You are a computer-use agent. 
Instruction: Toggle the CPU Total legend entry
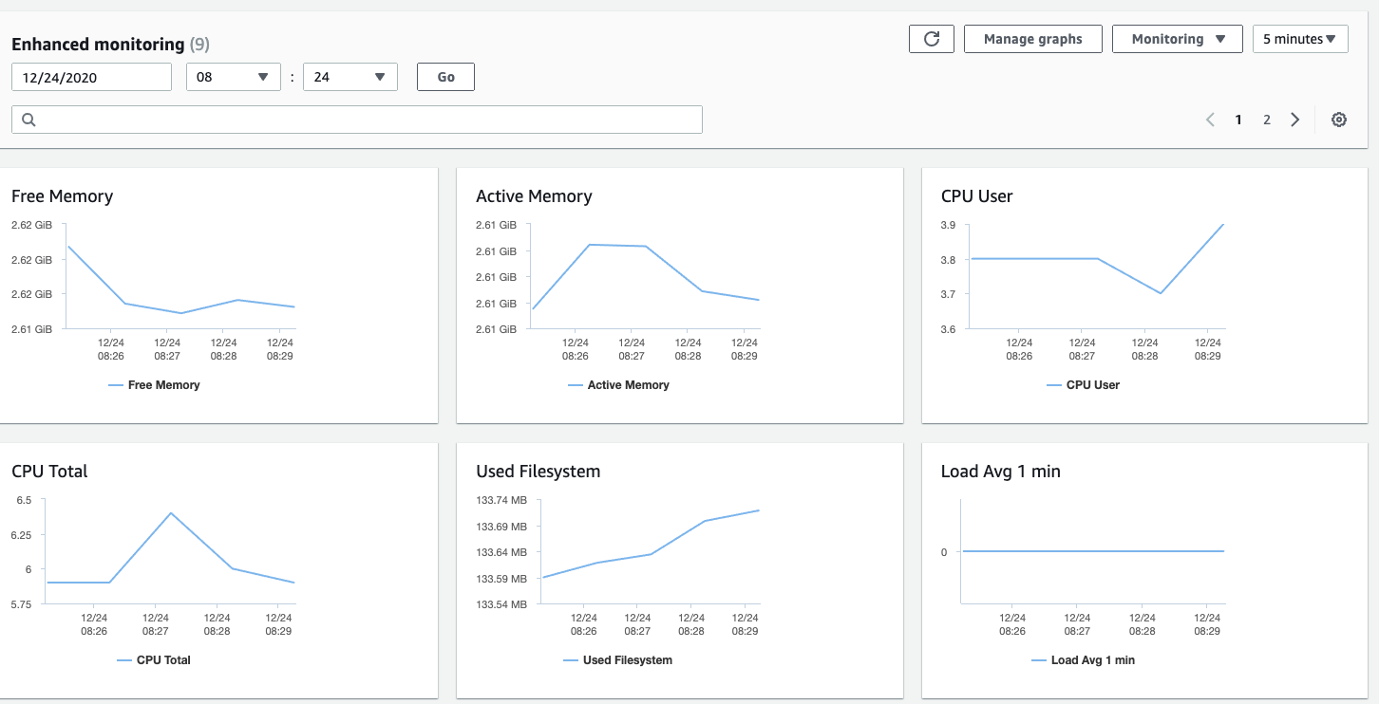coord(154,660)
